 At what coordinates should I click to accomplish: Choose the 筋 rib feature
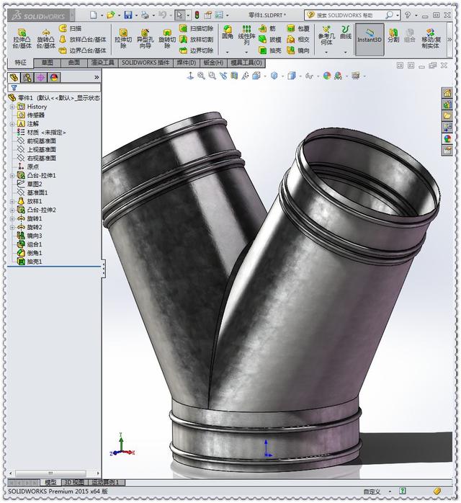(x=267, y=29)
